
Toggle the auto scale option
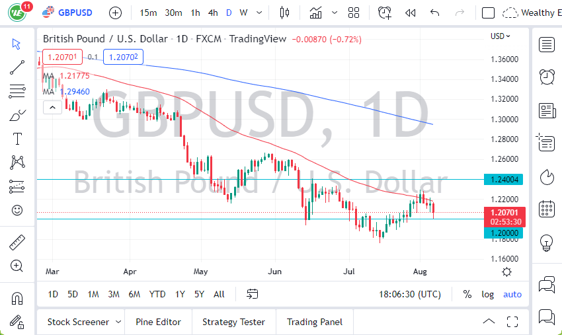[512, 294]
